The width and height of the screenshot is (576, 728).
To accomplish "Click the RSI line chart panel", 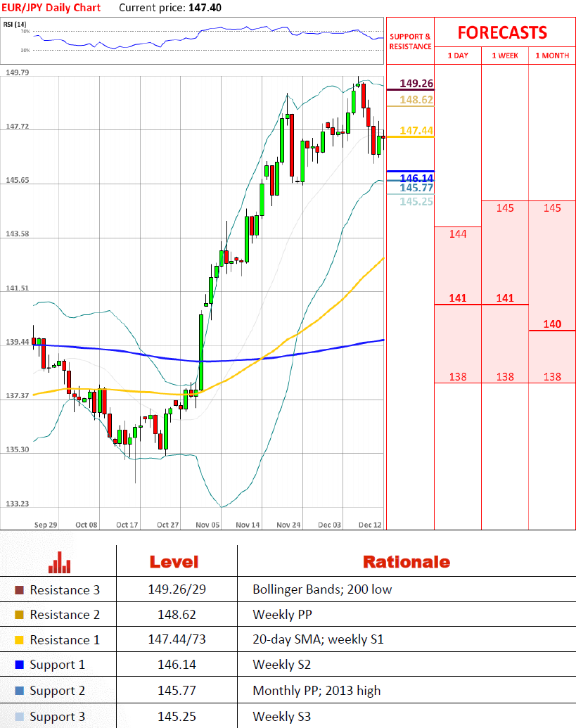I will (193, 41).
